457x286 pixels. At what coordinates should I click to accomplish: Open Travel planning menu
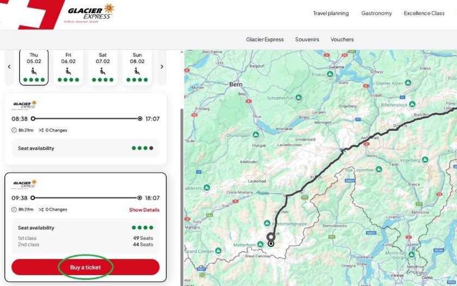[331, 14]
